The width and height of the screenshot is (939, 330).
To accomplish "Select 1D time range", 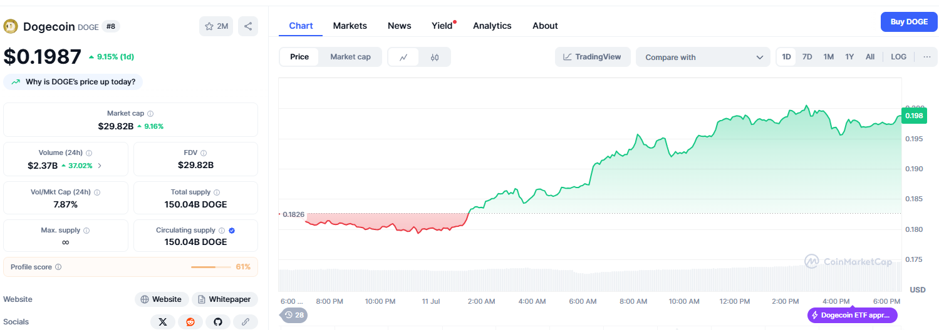I will pyautogui.click(x=787, y=57).
